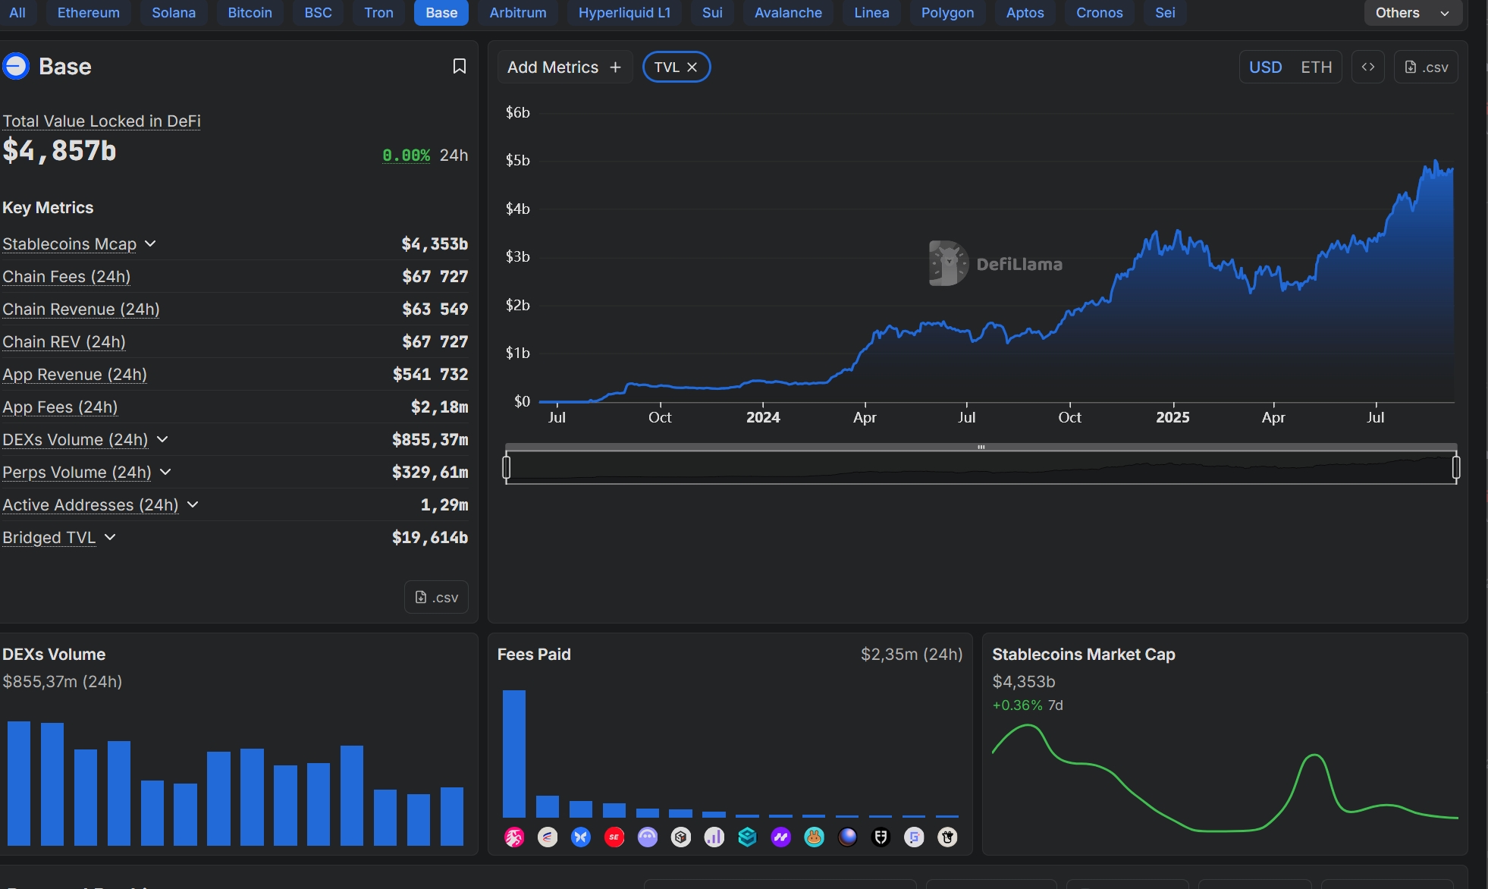The height and width of the screenshot is (889, 1488).
Task: Click the red SE protocol icon
Action: (x=614, y=837)
